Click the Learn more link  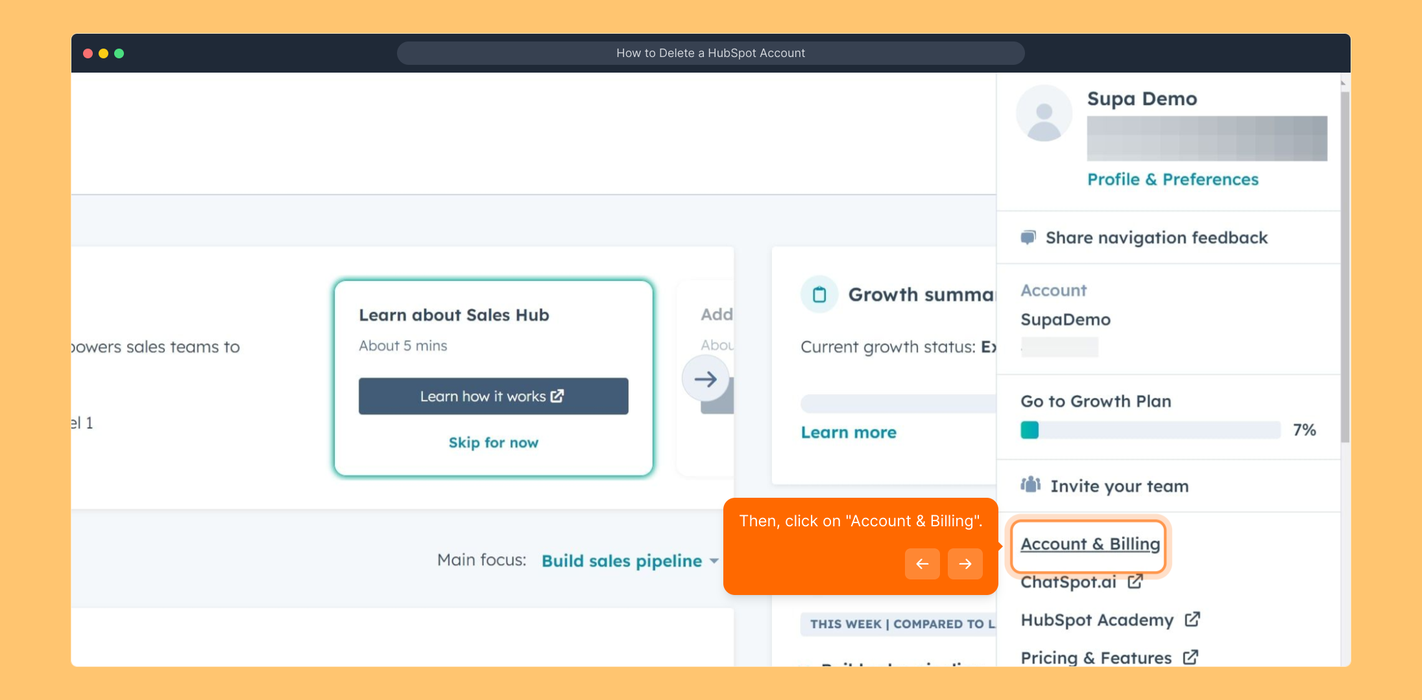point(849,432)
